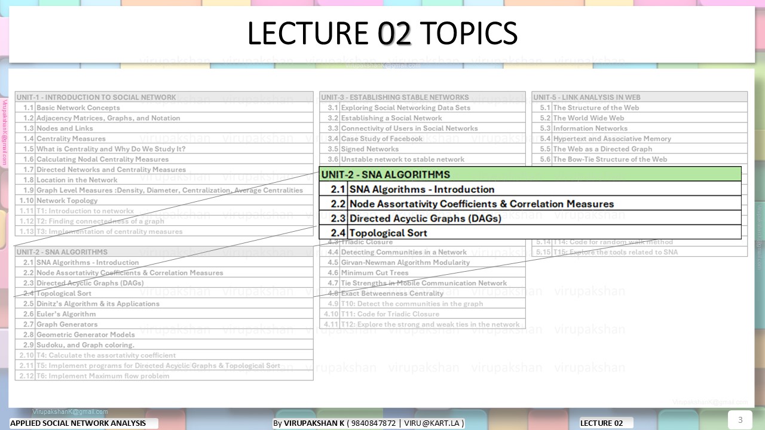Select row 3.4 Case Study of Facebook
765x430 pixels.
[423, 139]
